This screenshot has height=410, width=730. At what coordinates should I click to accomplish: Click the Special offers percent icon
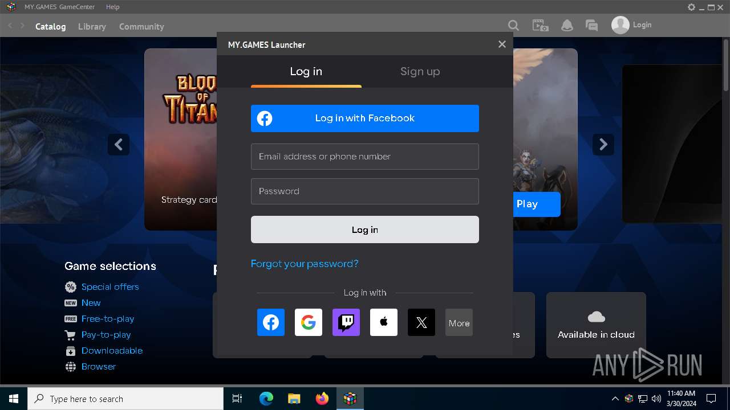(71, 287)
